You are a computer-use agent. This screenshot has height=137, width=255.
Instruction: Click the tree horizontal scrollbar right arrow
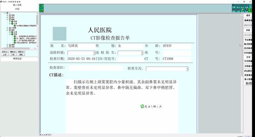35,49
